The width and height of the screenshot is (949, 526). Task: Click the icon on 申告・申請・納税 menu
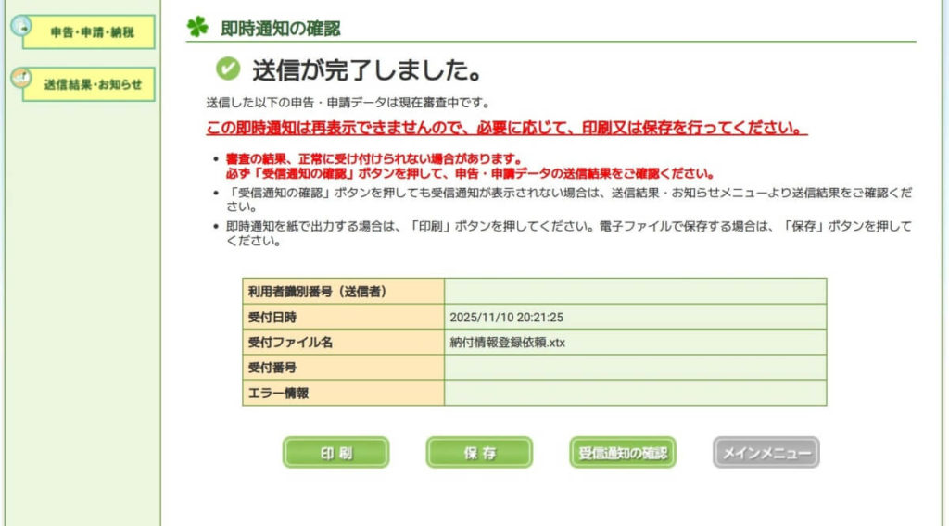coord(22,26)
